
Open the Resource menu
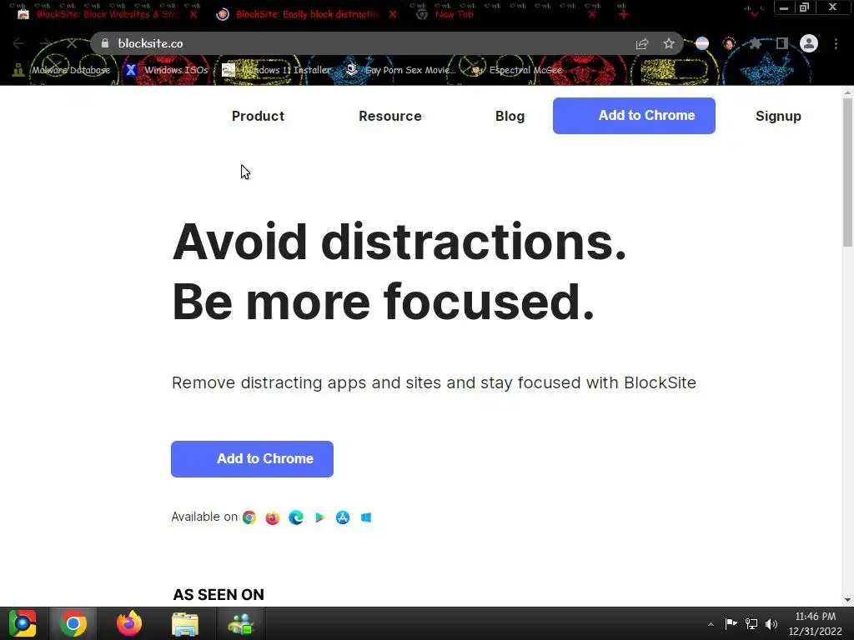click(x=390, y=117)
